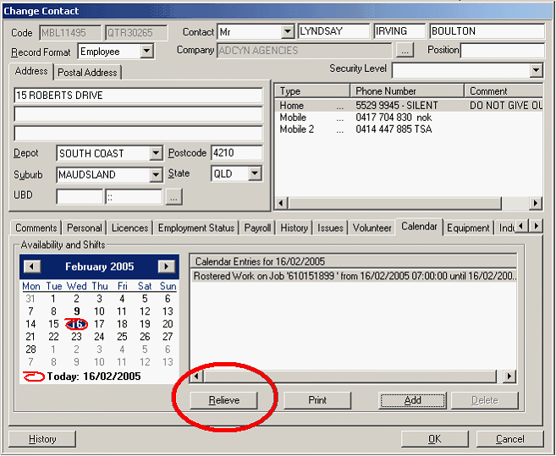Click ellipsis button beside UBD field

tap(173, 197)
